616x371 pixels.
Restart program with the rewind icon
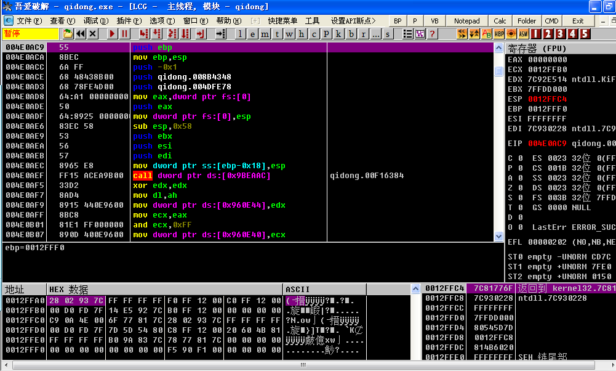81,34
